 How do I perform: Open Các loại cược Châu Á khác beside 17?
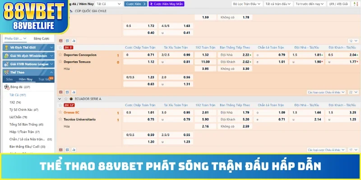(x=326, y=150)
